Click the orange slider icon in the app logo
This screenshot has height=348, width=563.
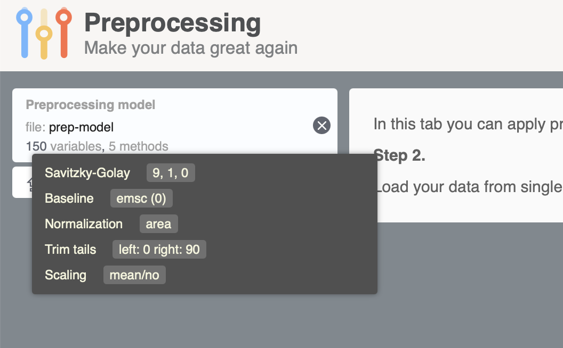(64, 32)
